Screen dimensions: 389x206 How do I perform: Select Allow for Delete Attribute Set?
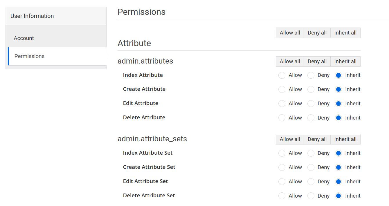[282, 196]
